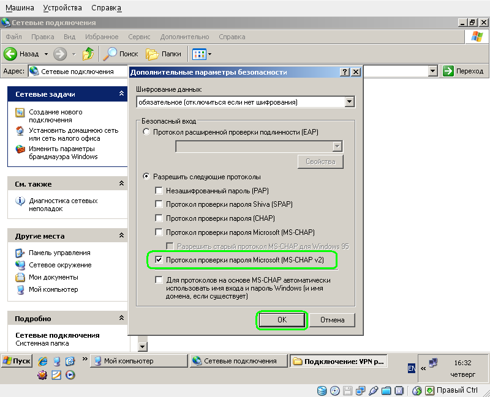Click the network connection tray icon

pos(434,363)
